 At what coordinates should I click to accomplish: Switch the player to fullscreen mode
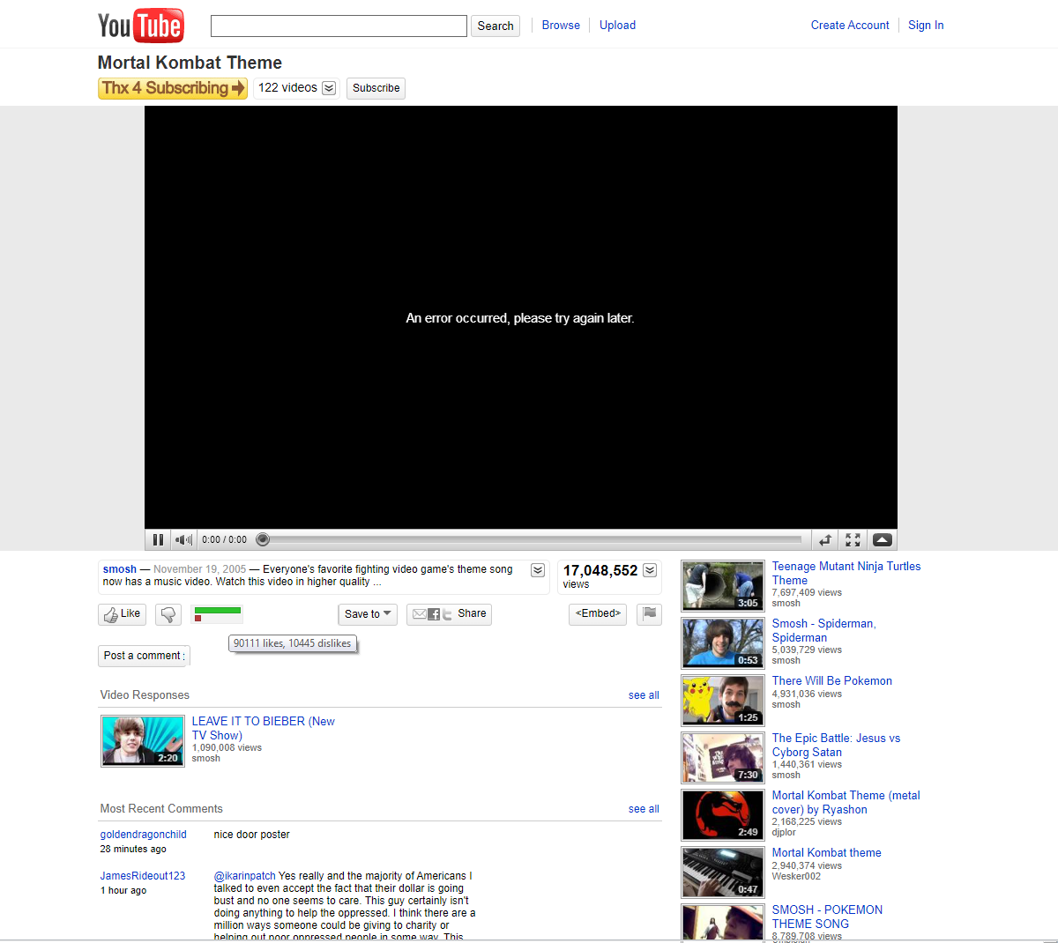(853, 539)
